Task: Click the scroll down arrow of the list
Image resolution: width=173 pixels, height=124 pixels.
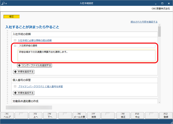Action: click(159, 102)
